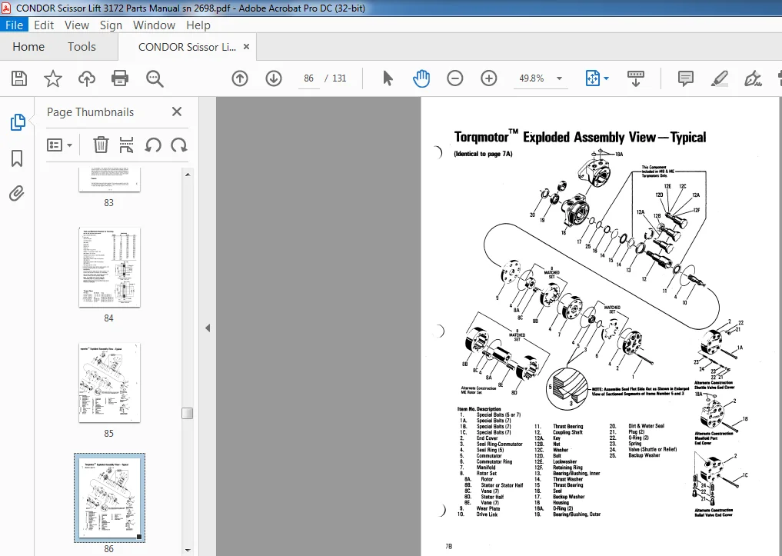Image resolution: width=782 pixels, height=556 pixels.
Task: Click the Adobe Acrobat PDF title bar icon
Action: pyautogui.click(x=6, y=8)
